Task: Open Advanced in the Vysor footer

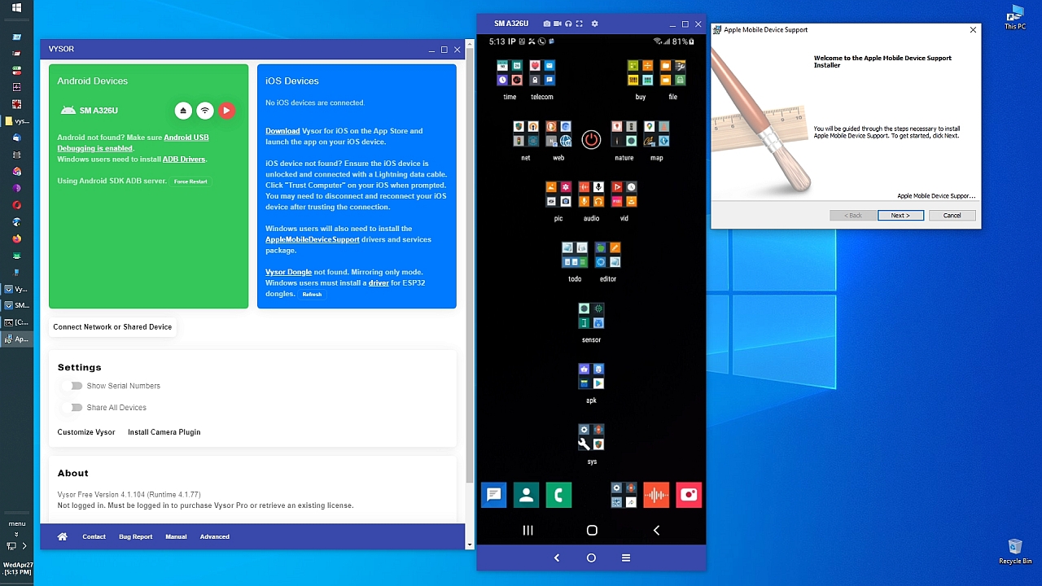Action: click(x=215, y=537)
